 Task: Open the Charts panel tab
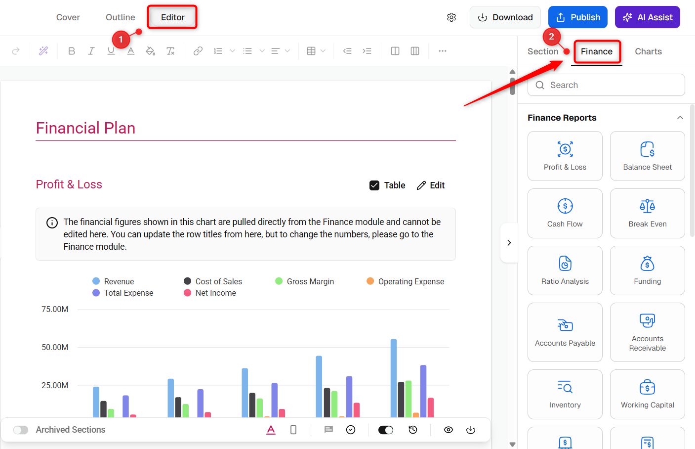point(648,51)
